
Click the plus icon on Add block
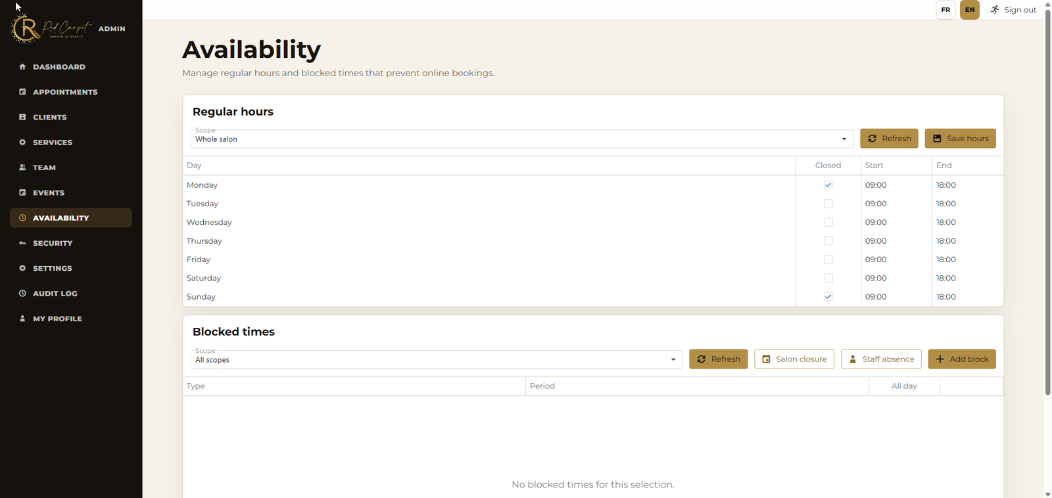click(x=940, y=359)
